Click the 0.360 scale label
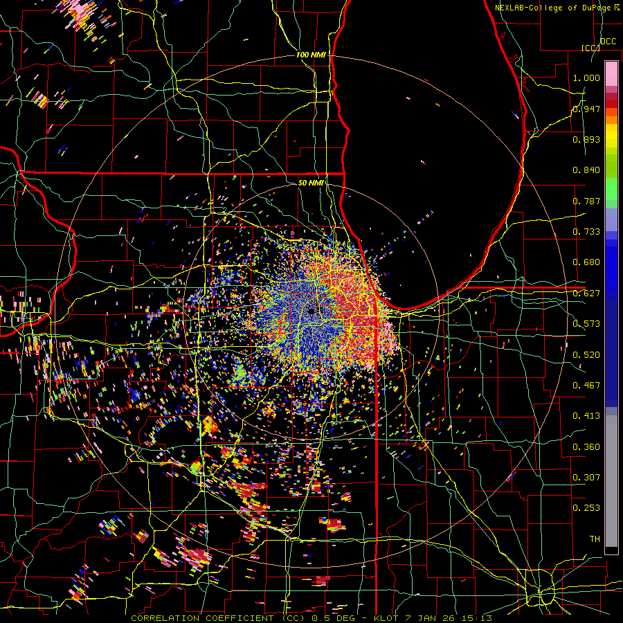Viewport: 623px width, 623px height. click(x=586, y=447)
